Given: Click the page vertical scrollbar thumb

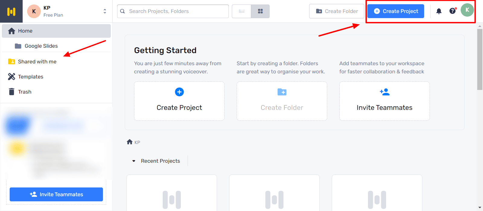Looking at the screenshot, I should click(x=480, y=59).
